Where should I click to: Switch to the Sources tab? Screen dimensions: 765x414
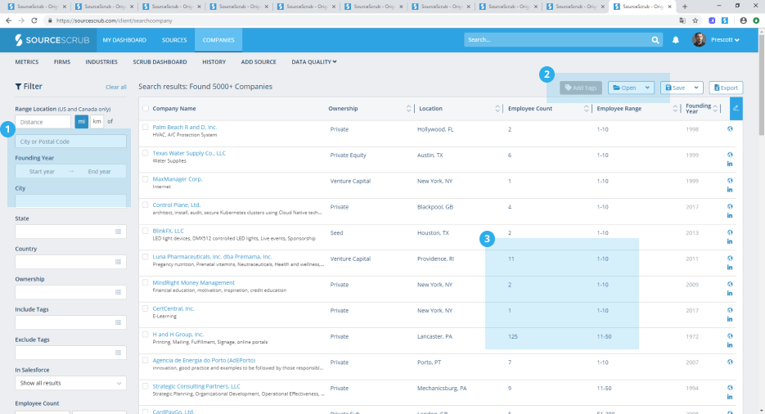click(x=174, y=40)
